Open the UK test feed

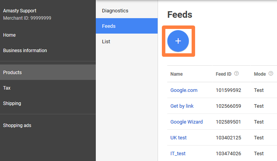coord(179,138)
